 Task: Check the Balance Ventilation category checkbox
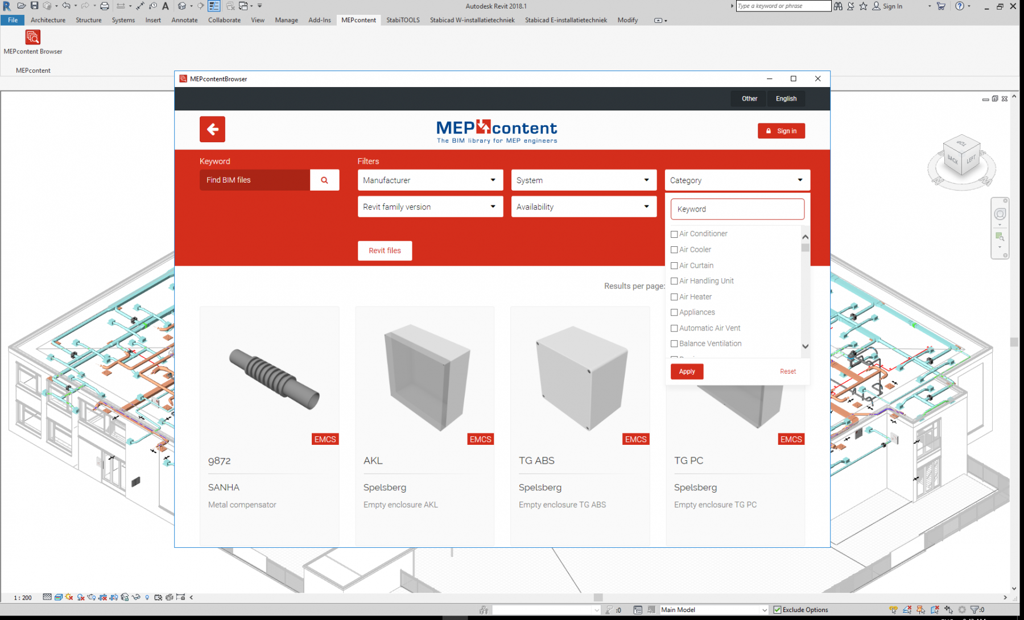674,344
